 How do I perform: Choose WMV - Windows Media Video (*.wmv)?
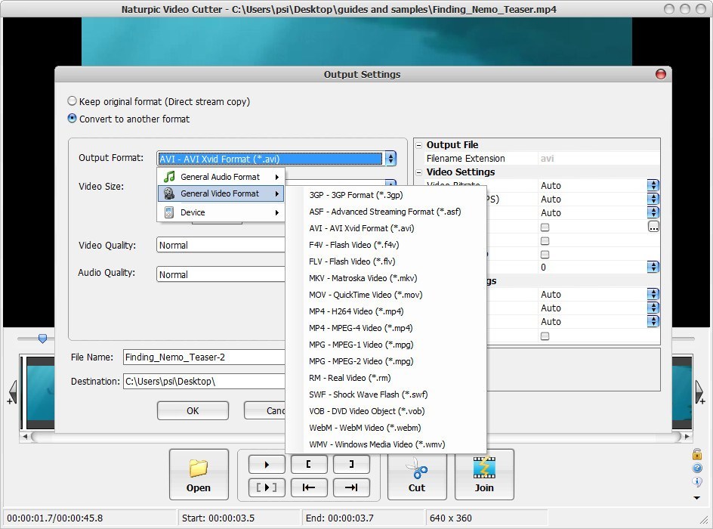pos(386,444)
